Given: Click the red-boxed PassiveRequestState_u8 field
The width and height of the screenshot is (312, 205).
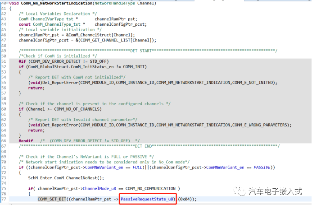Looking at the screenshot, I should pos(148,199).
